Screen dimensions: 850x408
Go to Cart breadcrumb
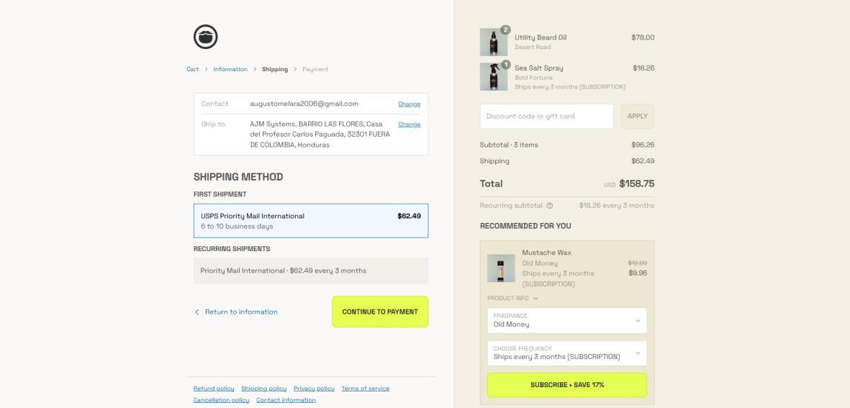(x=192, y=69)
